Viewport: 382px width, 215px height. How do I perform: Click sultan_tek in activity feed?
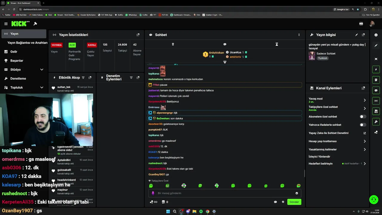64,87
